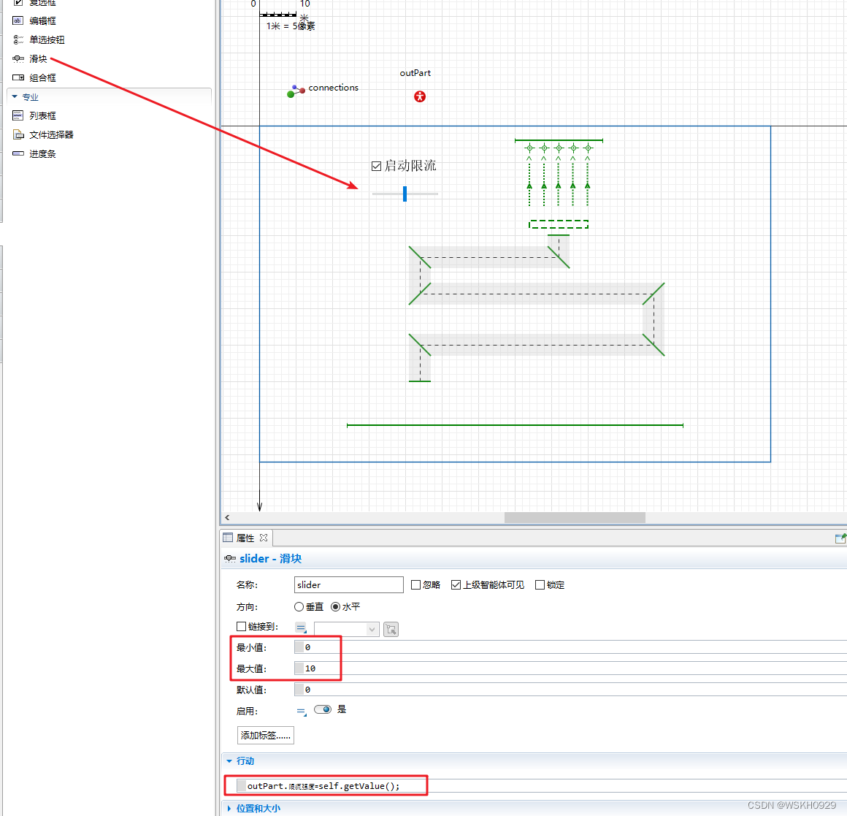Collapse the 专业 palette section

tap(15, 96)
